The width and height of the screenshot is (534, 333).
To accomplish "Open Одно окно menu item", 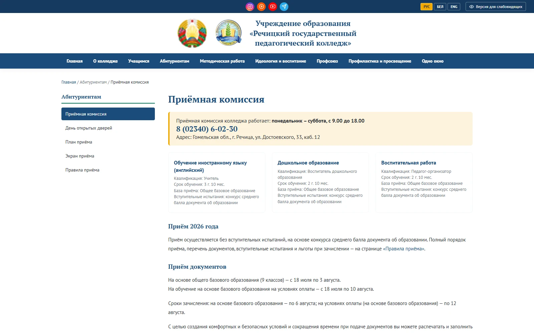I will tap(433, 61).
